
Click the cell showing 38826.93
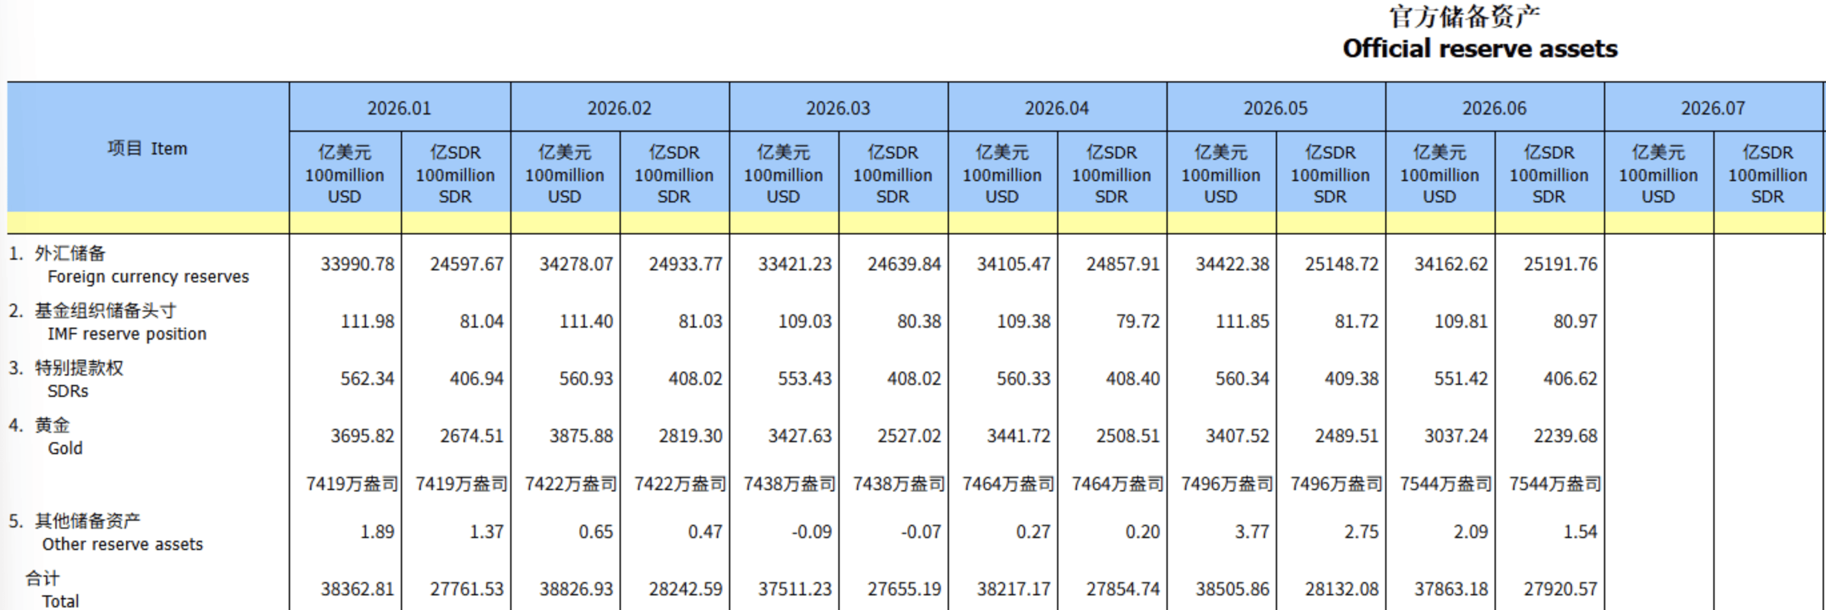576,589
